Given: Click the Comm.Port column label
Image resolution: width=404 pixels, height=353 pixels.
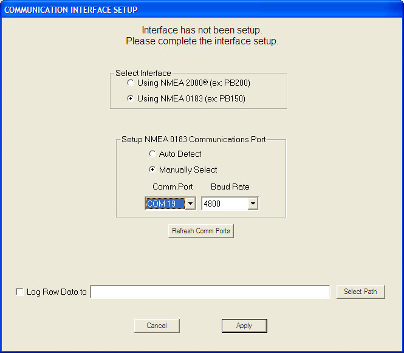Looking at the screenshot, I should coord(173,187).
